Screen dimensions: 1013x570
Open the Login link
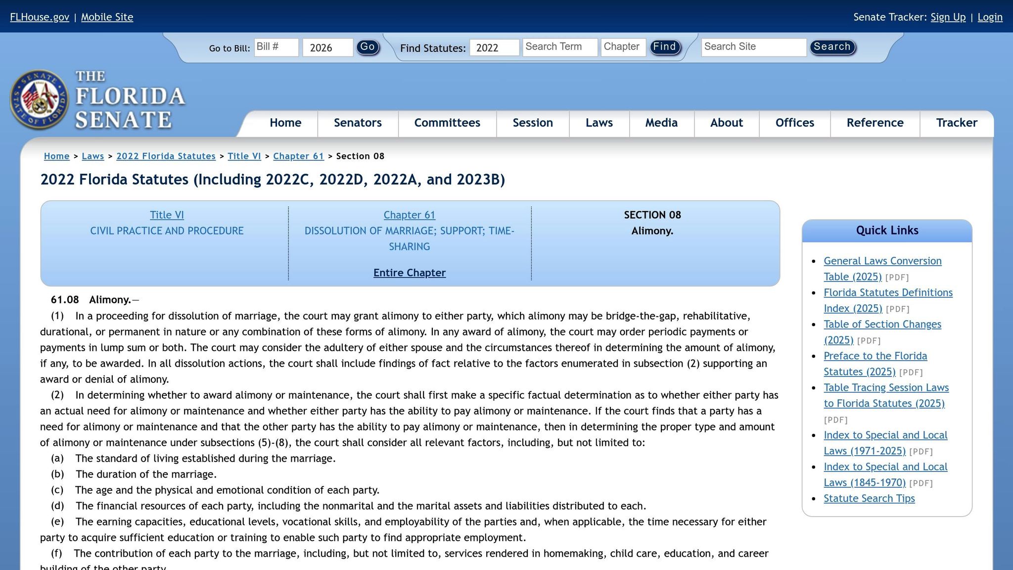[x=990, y=17]
